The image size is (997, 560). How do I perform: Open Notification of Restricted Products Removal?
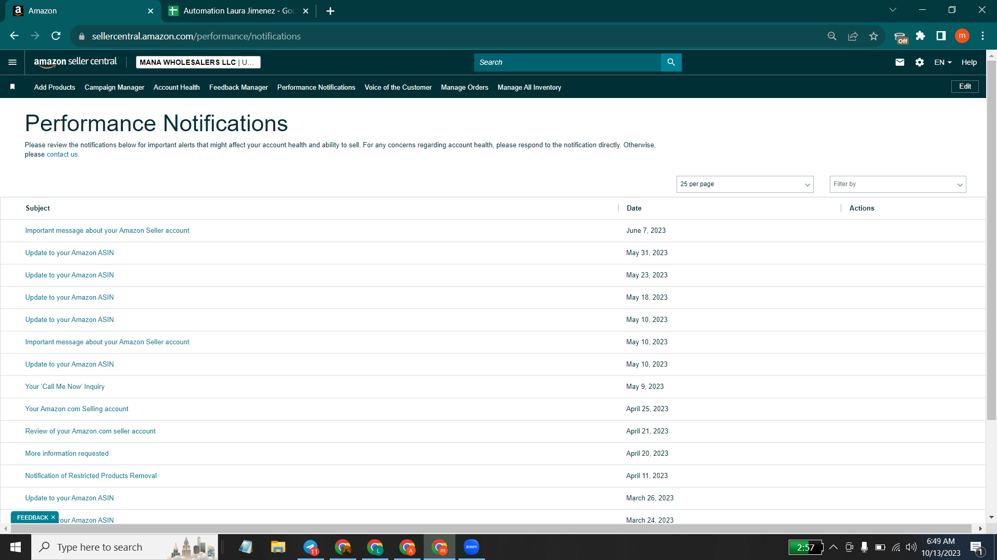(x=91, y=476)
